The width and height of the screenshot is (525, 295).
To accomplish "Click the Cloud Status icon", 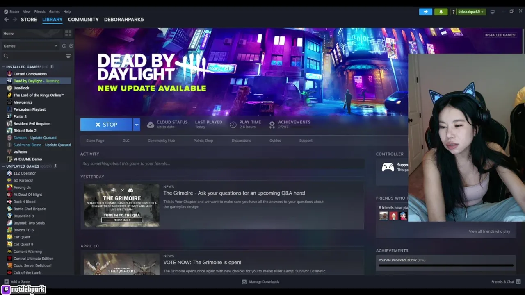I will [151, 125].
